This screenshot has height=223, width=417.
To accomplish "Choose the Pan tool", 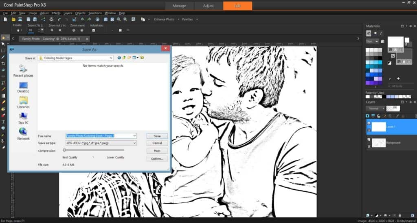I will pos(4,37).
